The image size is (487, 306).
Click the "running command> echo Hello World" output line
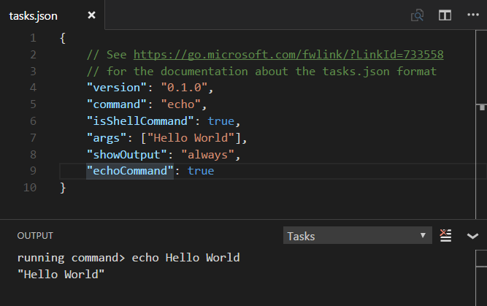(129, 258)
